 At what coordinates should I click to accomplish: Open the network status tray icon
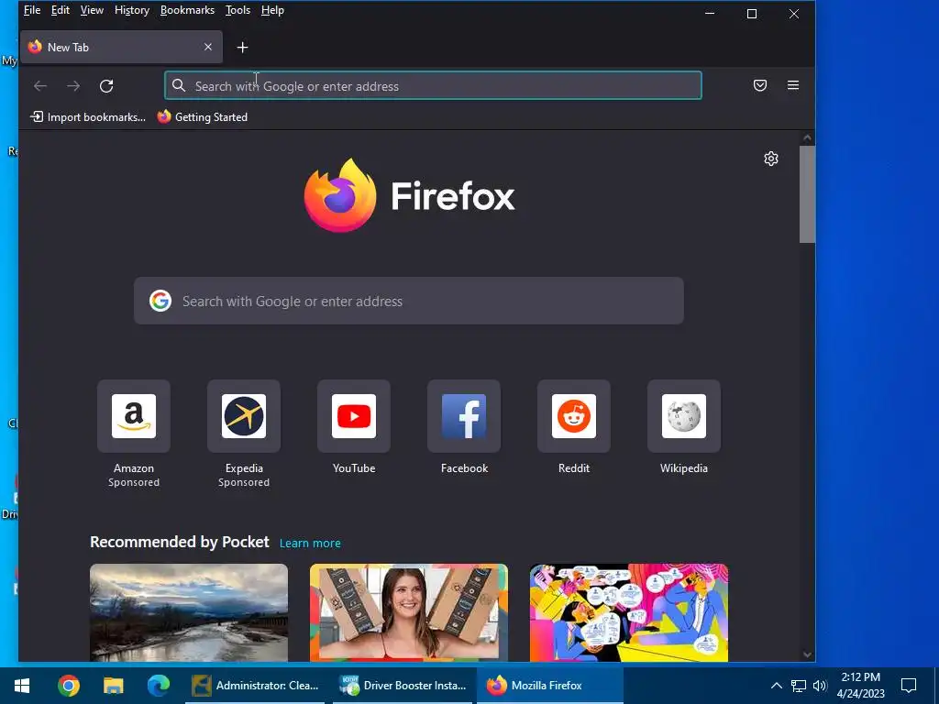coord(799,686)
